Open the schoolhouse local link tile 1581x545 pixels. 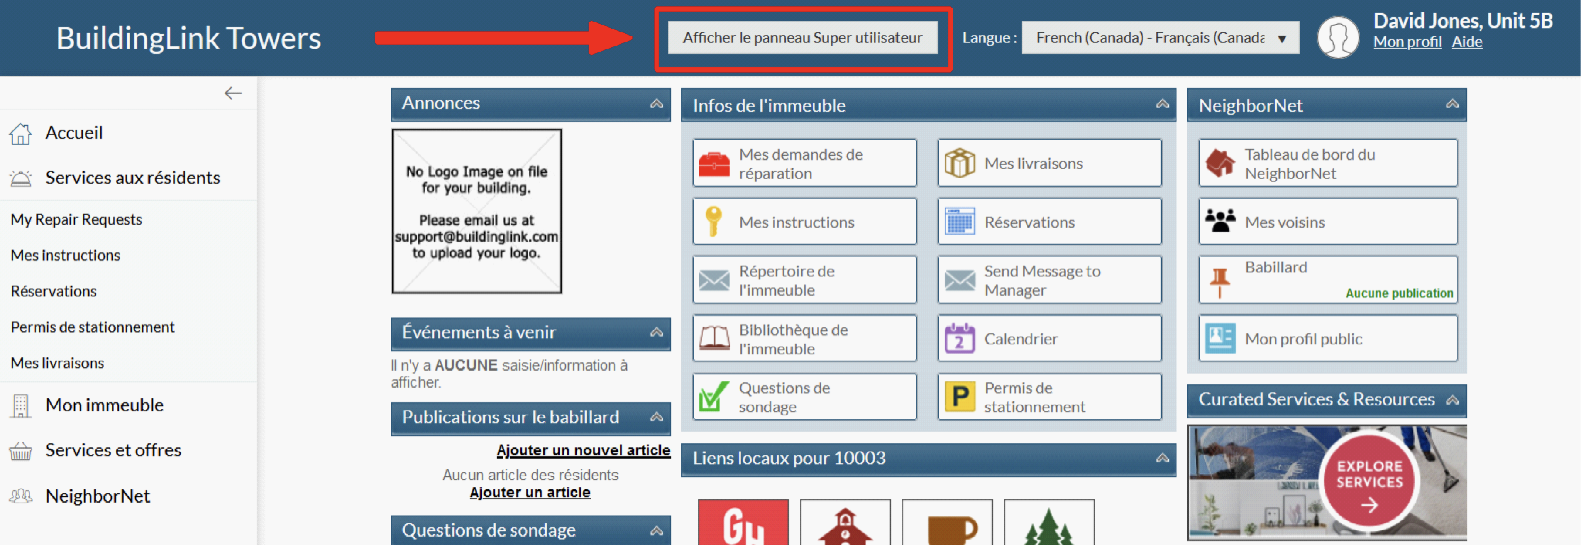(x=845, y=523)
